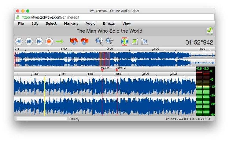Open the Select menu
The width and height of the screenshot is (229, 141).
(x=51, y=23)
